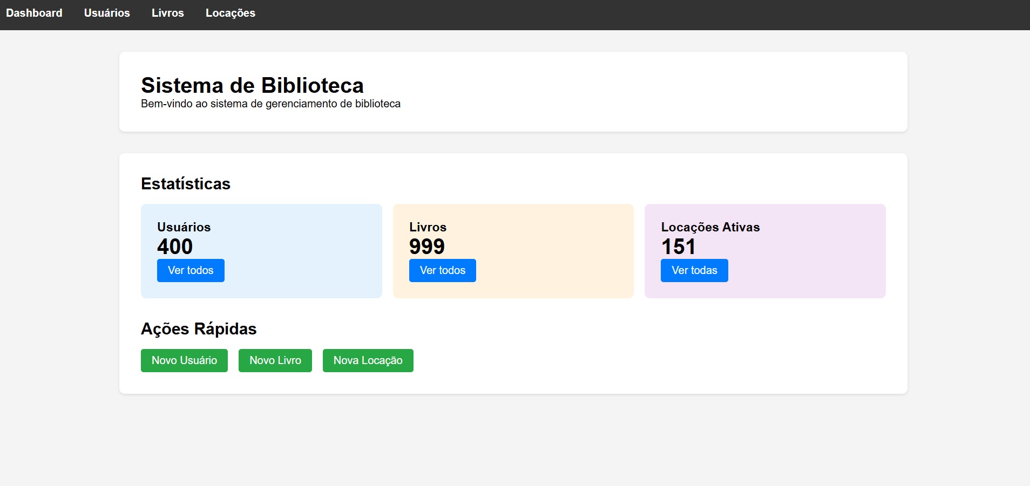This screenshot has width=1030, height=486.
Task: Click the welcome subtitle text
Action: point(270,104)
